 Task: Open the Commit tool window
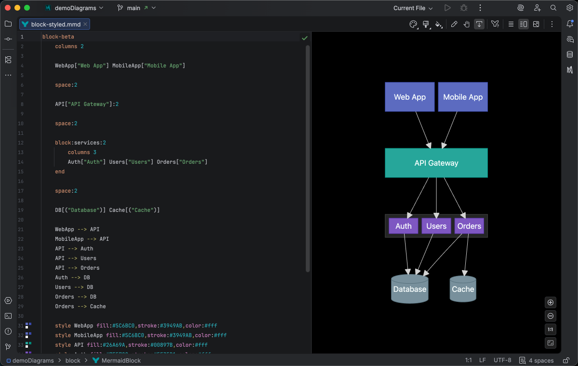[8, 39]
